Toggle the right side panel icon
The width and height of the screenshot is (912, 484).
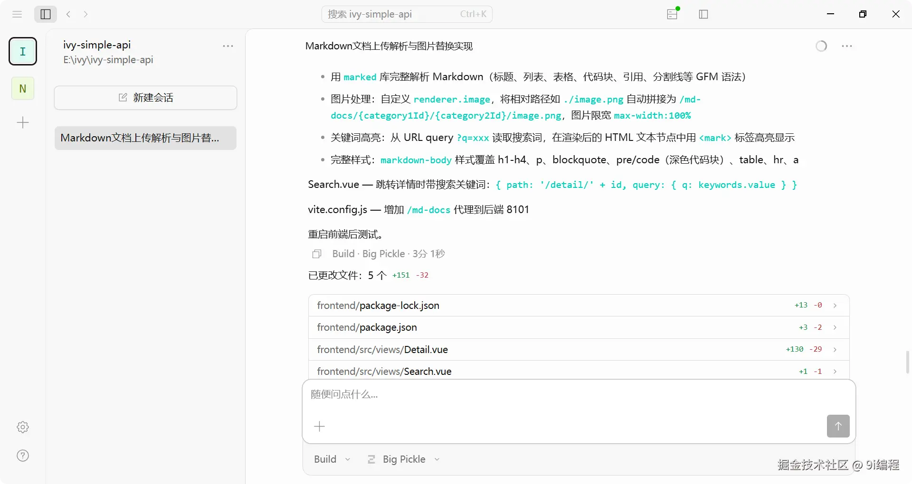tap(703, 14)
